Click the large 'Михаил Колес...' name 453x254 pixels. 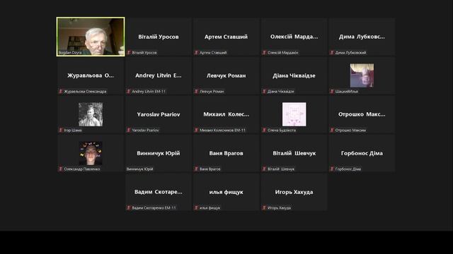click(x=226, y=114)
